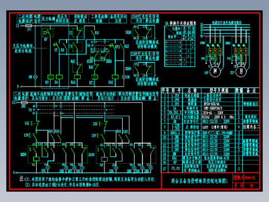Image resolution: width=269 pixels, height=202 pixels.
Task: Click the 2SP motor symbol
Action: point(241,71)
